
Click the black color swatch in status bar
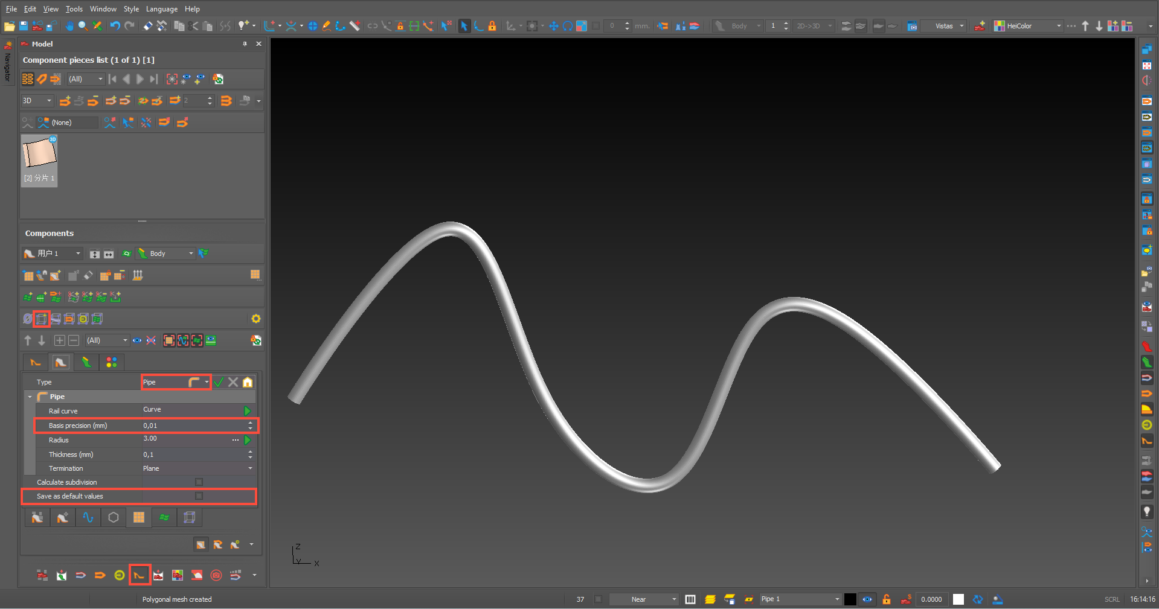click(x=850, y=599)
